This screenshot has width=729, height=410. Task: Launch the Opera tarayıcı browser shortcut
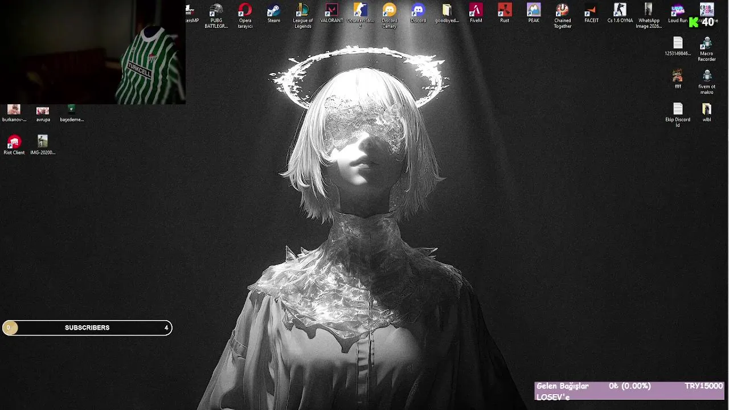(245, 15)
